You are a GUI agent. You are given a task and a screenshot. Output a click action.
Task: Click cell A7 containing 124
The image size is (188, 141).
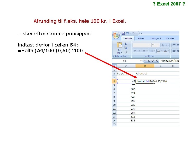click(126, 93)
